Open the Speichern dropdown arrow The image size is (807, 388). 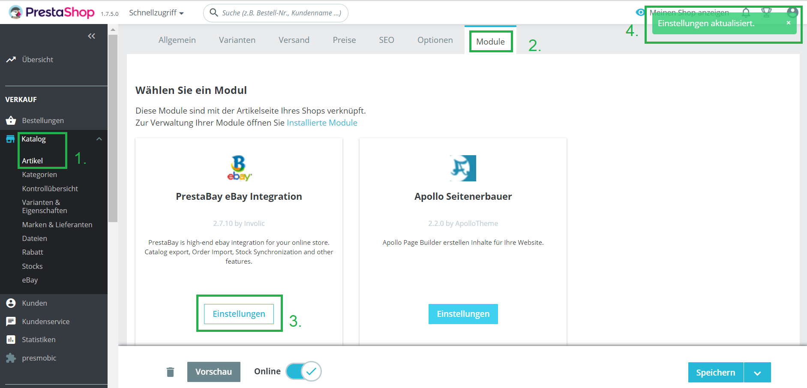[x=757, y=372]
